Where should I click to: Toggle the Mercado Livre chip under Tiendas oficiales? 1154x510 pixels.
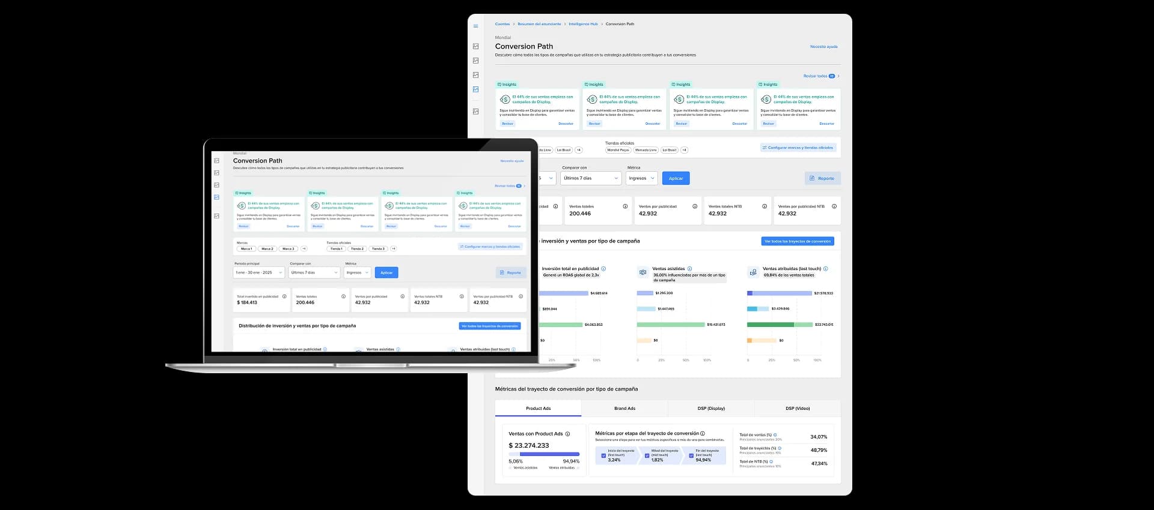pyautogui.click(x=646, y=150)
